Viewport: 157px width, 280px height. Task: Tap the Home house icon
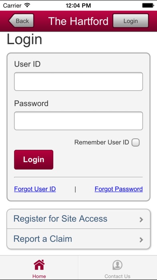(x=39, y=265)
